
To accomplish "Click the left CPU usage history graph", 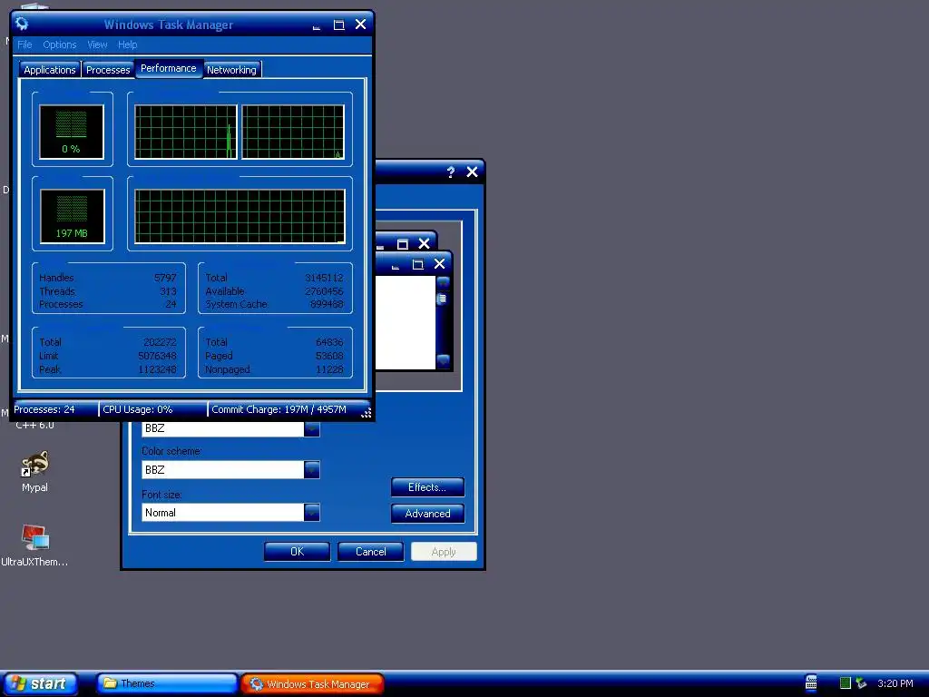I will click(x=185, y=133).
